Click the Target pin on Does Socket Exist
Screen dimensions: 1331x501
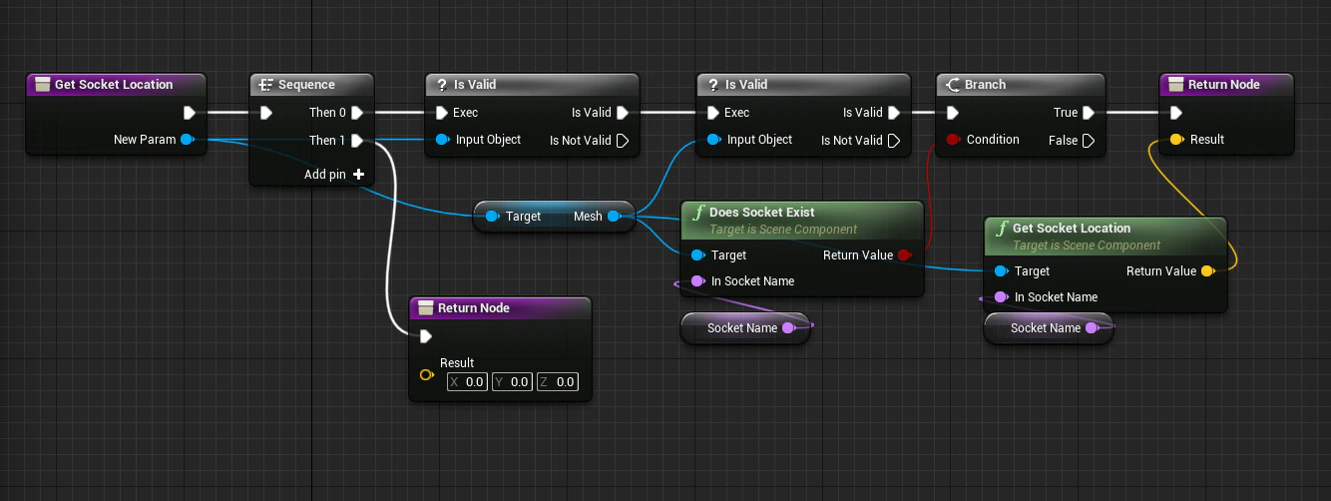[x=697, y=255]
